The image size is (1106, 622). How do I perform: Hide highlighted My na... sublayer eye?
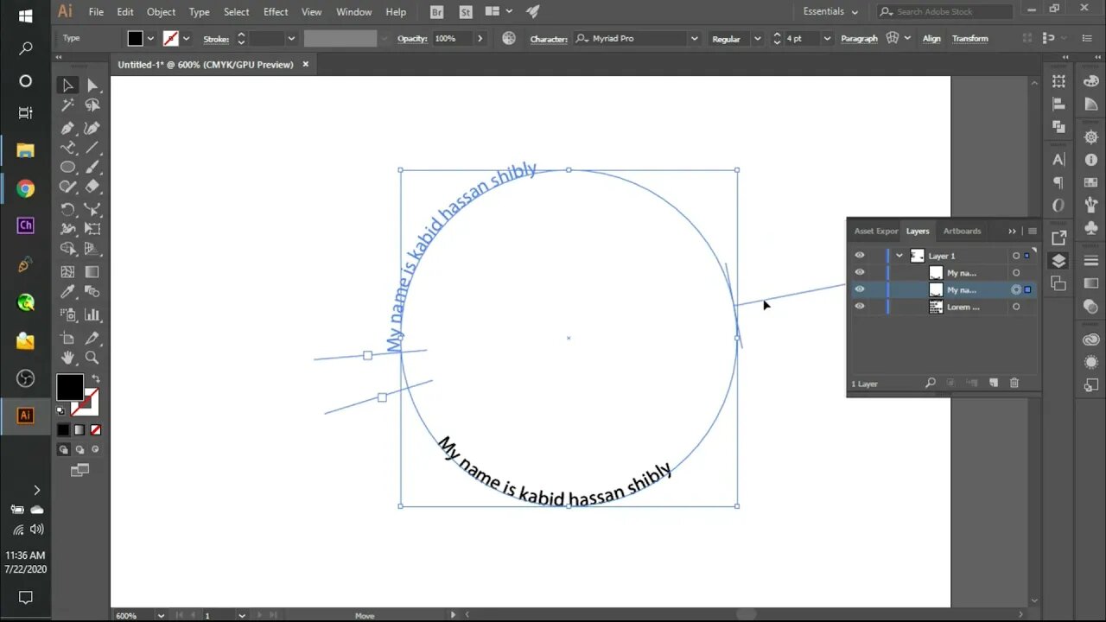[860, 289]
